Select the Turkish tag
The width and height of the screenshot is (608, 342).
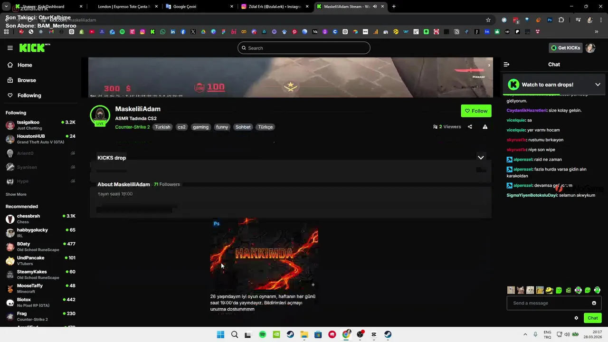pos(162,127)
